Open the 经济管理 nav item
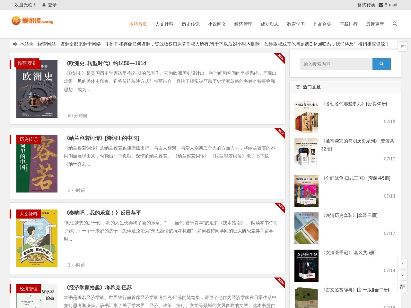 coord(243,24)
